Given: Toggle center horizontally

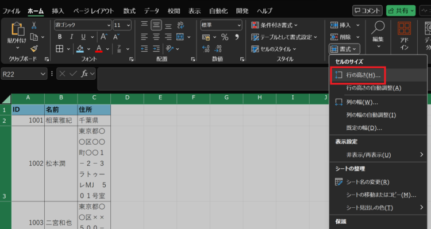Looking at the screenshot, I should [x=156, y=37].
